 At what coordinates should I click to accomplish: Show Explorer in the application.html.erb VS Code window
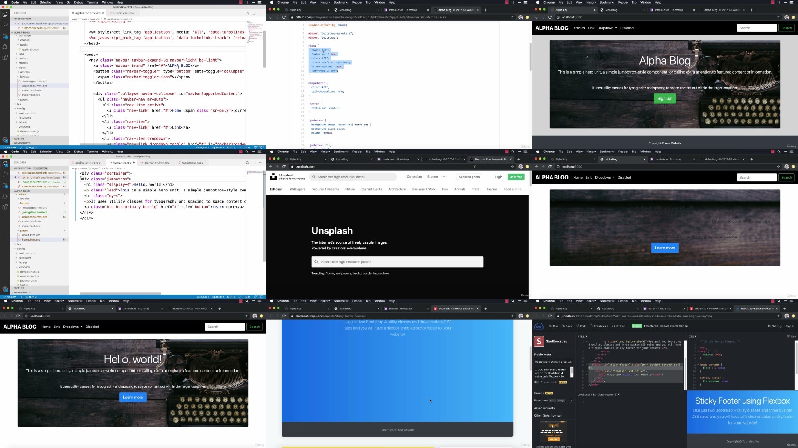5,14
